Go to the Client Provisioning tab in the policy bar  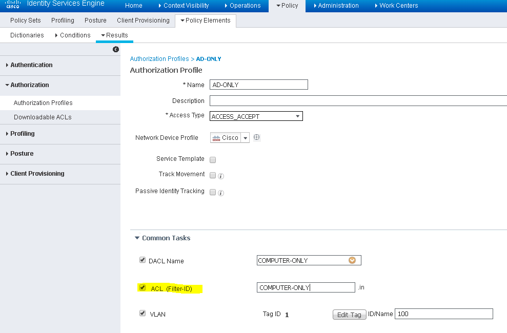pos(143,20)
